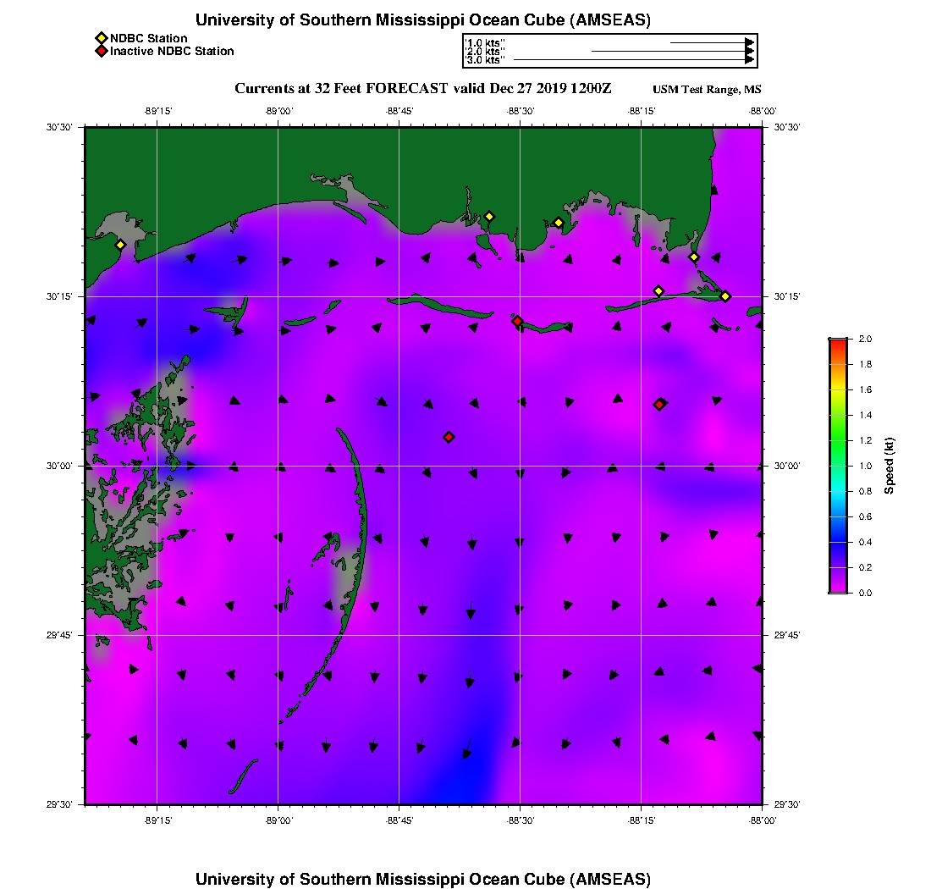Click the 'Inactive NDBC Station' legend text
This screenshot has height=889, width=931.
[172, 51]
